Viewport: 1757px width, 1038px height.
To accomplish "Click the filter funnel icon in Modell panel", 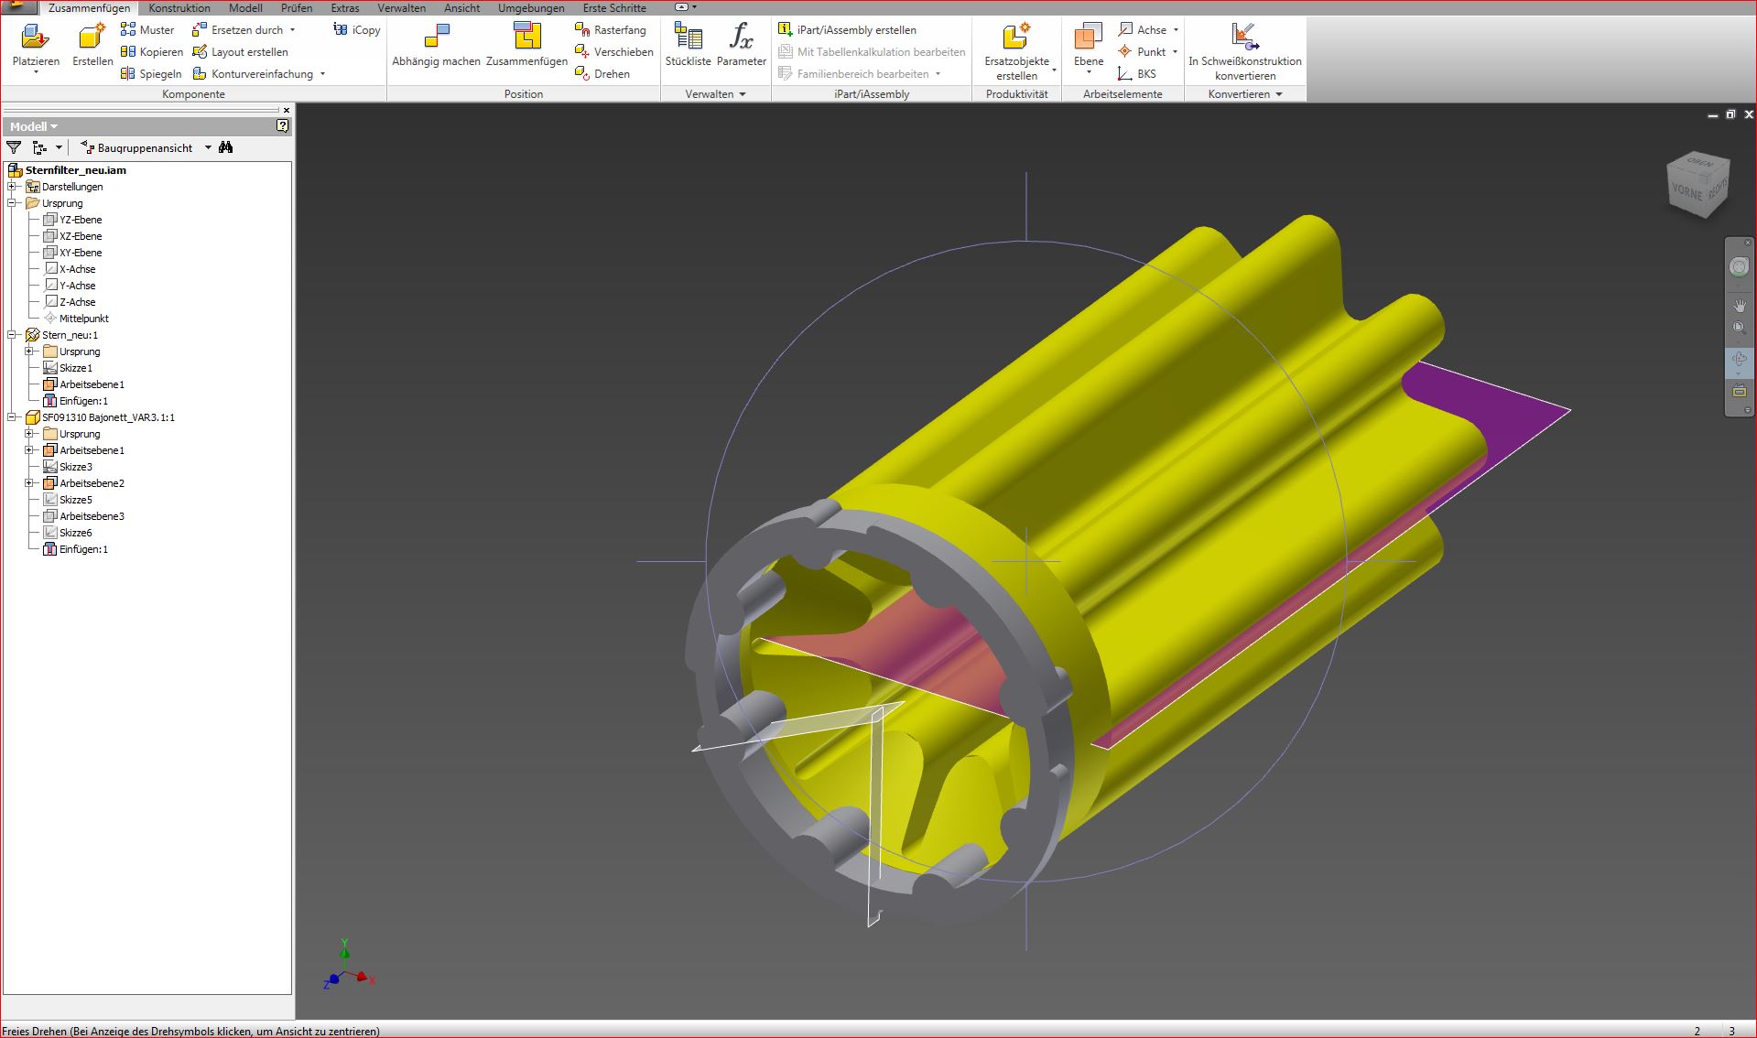I will pyautogui.click(x=14, y=147).
